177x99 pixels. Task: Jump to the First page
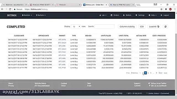(128, 73)
